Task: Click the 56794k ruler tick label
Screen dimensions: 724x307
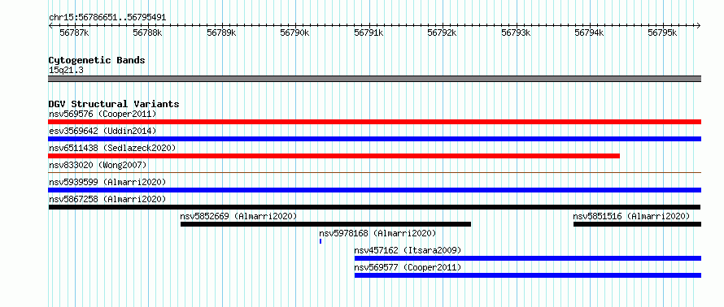Action: 589,32
